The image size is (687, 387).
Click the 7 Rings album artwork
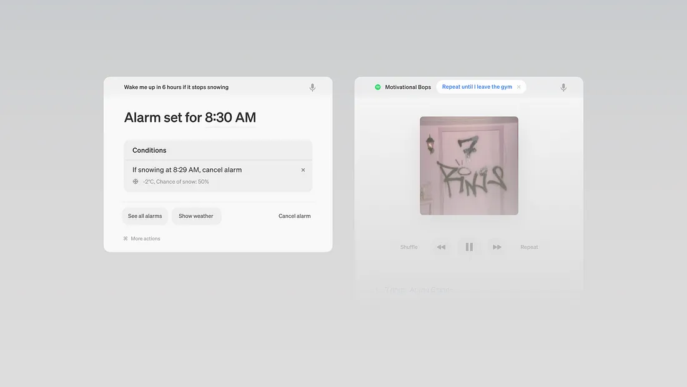coord(469,166)
